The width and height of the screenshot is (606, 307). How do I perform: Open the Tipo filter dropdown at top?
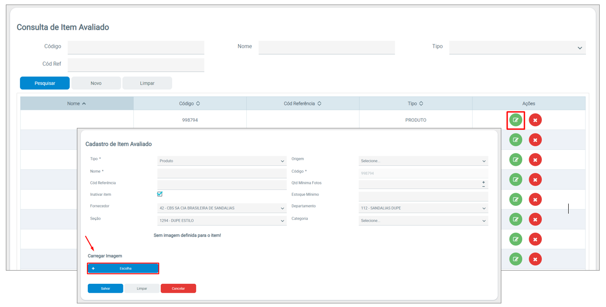pyautogui.click(x=517, y=47)
